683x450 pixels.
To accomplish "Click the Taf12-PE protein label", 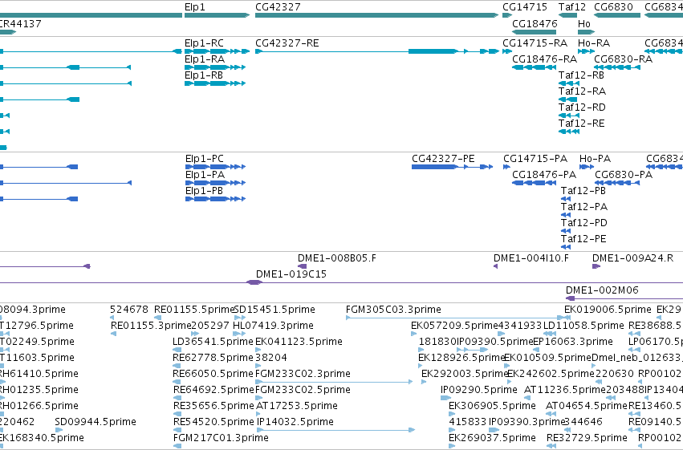I will coord(583,239).
